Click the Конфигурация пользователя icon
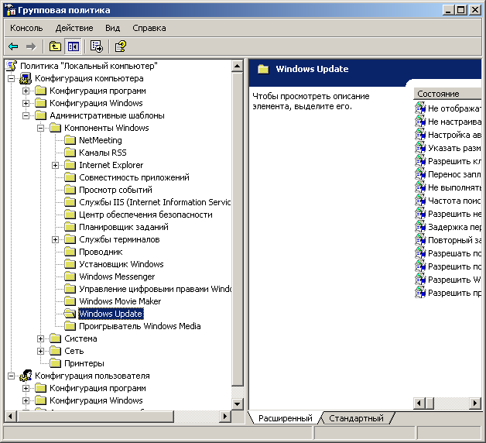The width and height of the screenshot is (486, 443). (x=26, y=376)
